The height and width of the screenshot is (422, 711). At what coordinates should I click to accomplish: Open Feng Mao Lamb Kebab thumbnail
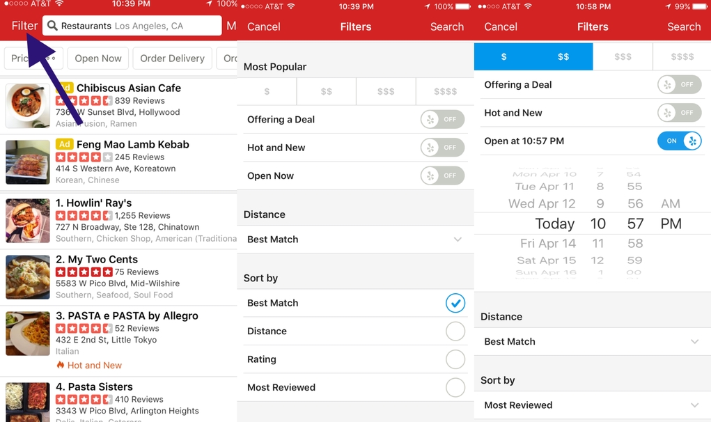(x=28, y=162)
